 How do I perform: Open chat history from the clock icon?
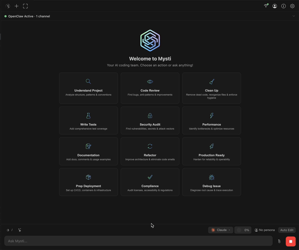pos(8,6)
